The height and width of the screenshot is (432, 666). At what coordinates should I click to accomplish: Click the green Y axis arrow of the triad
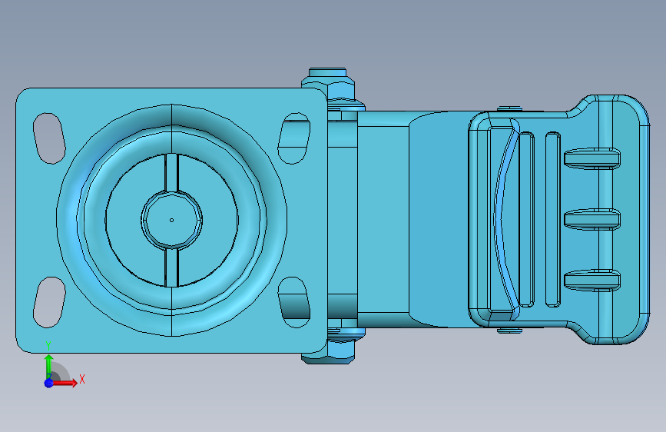coord(49,366)
